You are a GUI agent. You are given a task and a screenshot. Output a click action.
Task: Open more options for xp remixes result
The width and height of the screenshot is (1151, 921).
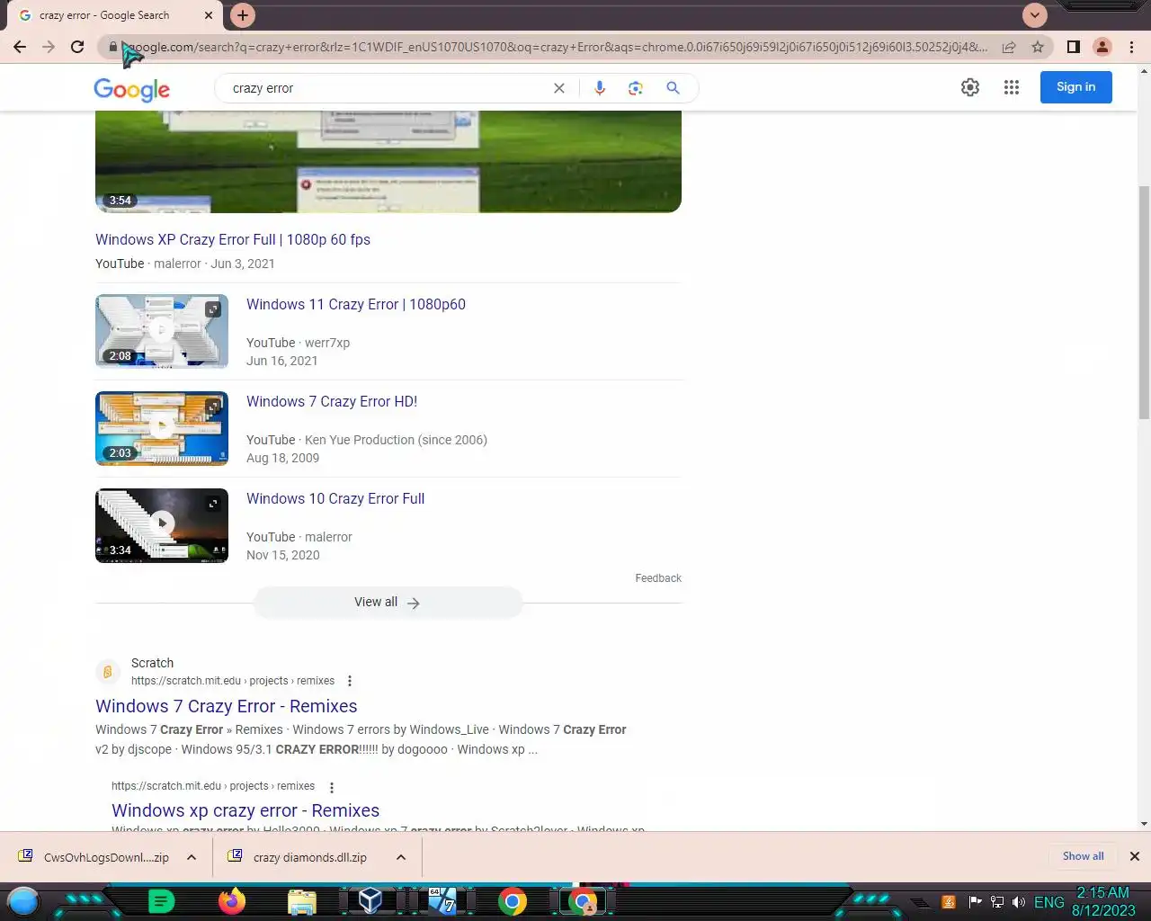pyautogui.click(x=331, y=786)
